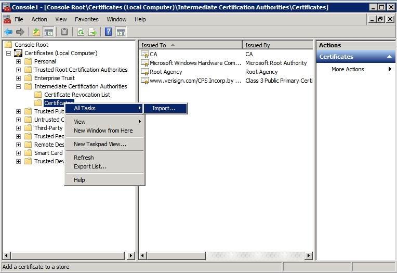The width and height of the screenshot is (397, 273).
Task: Click the Paste clipboard toolbar icon
Action: click(64, 32)
